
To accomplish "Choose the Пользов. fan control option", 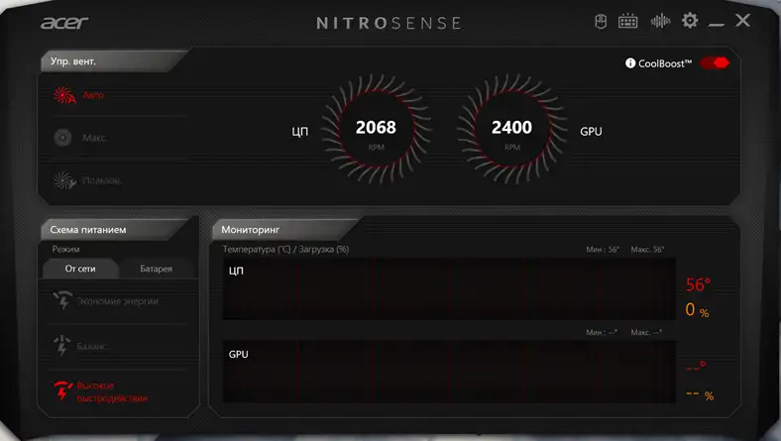I will pos(102,180).
